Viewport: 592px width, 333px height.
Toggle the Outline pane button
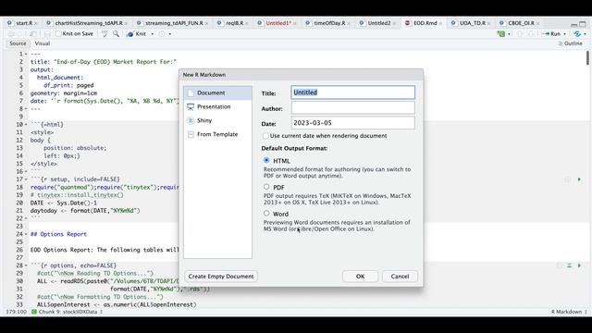coord(570,43)
